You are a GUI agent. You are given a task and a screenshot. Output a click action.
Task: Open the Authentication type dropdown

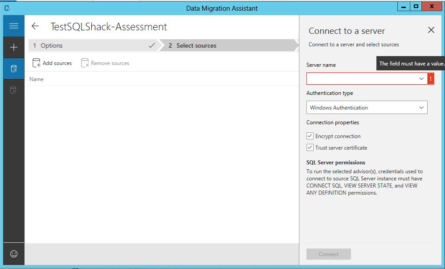367,107
